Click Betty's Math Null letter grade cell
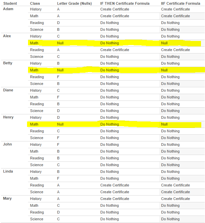 tap(60, 70)
